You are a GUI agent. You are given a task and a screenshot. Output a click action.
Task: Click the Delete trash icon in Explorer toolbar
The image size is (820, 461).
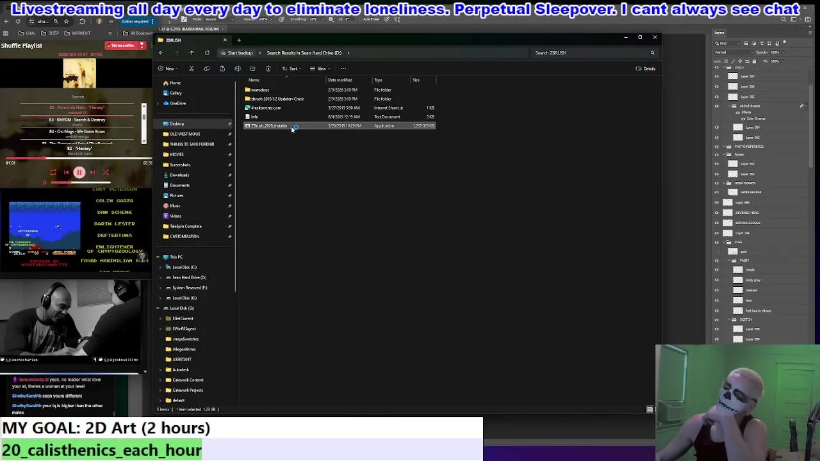coord(268,69)
